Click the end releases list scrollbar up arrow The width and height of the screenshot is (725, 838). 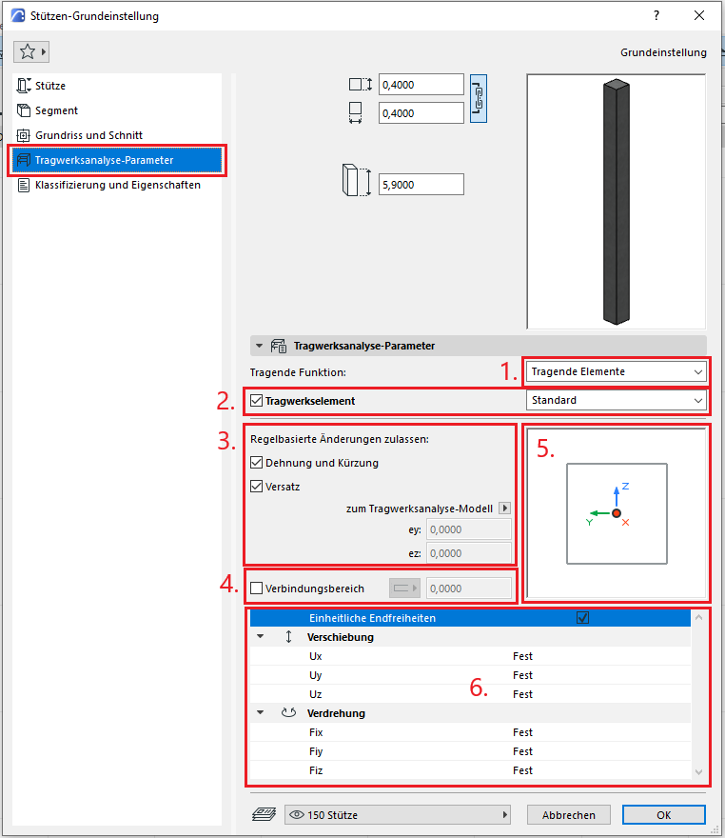tap(698, 617)
